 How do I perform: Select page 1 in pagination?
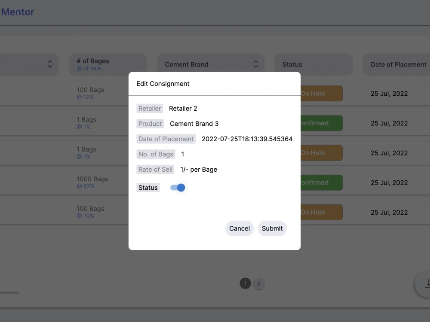tap(245, 283)
